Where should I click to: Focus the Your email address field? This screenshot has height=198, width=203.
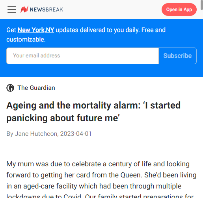(82, 56)
